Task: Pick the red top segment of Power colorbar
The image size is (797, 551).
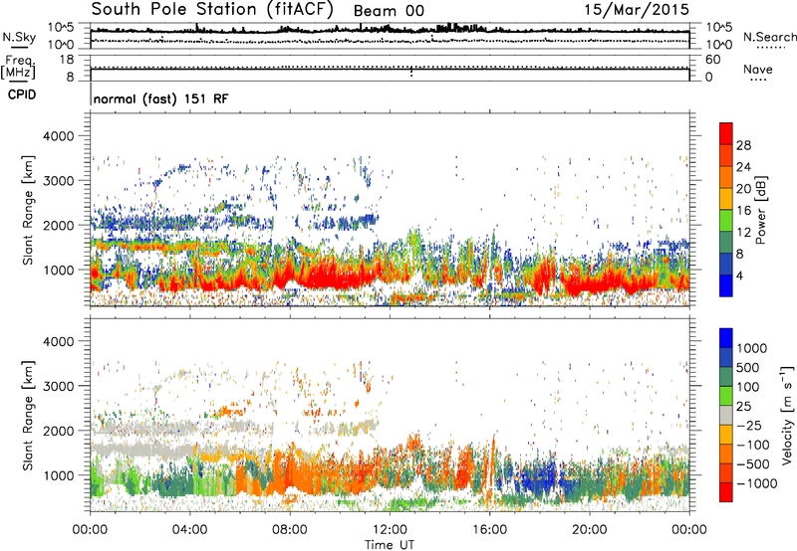Action: [726, 133]
